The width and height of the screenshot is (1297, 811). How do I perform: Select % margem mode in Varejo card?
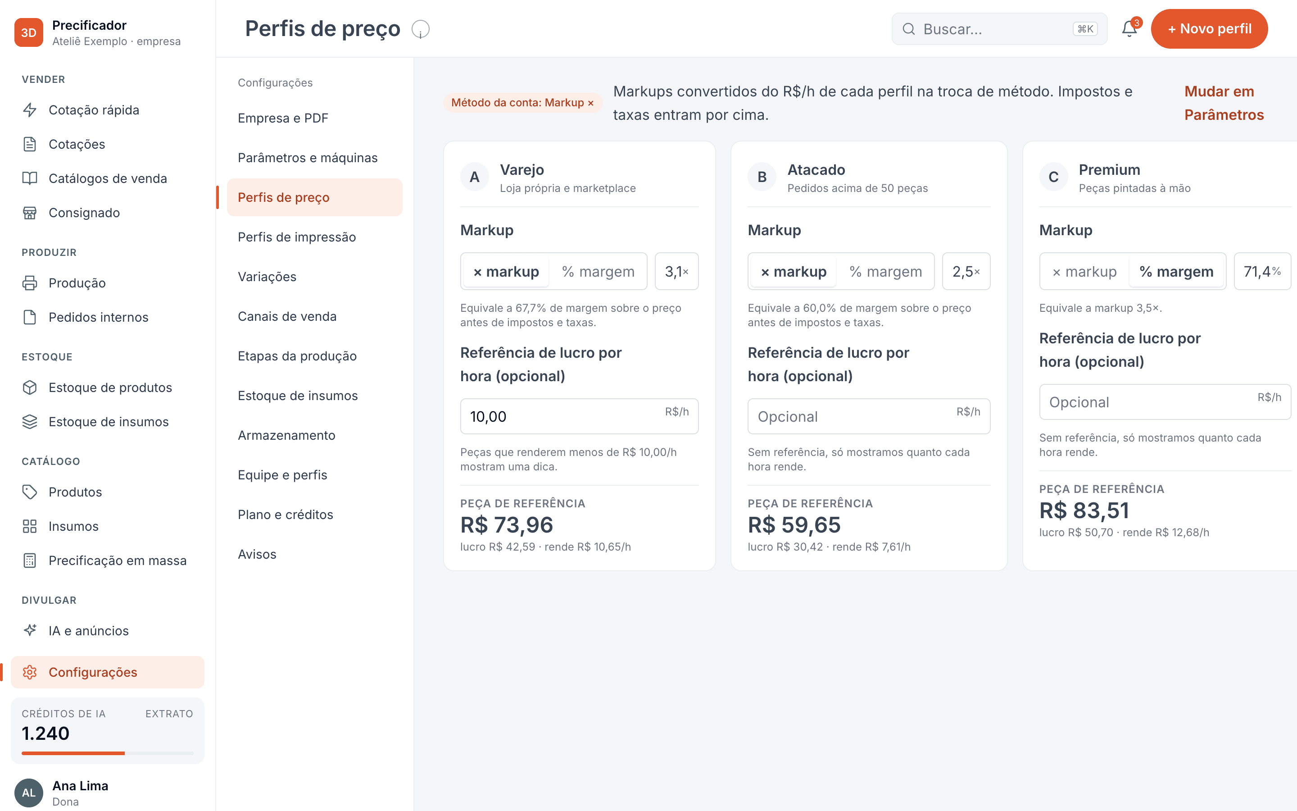point(598,272)
